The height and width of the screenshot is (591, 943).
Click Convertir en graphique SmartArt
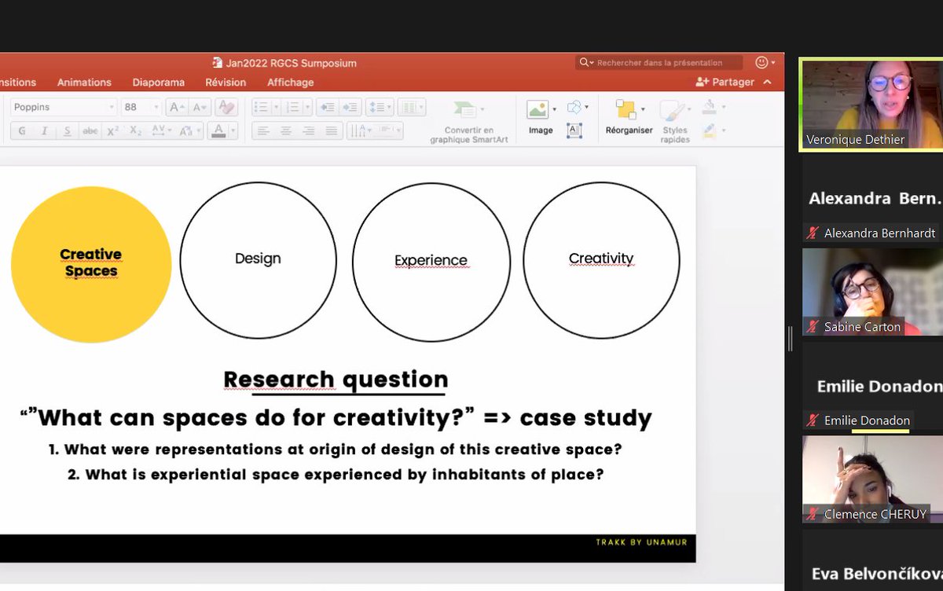click(x=469, y=123)
